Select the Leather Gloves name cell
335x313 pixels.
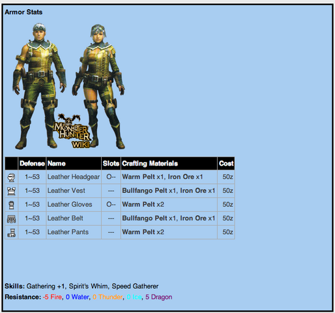pyautogui.click(x=74, y=205)
